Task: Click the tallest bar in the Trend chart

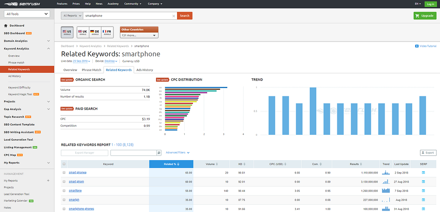Action: (x=313, y=111)
